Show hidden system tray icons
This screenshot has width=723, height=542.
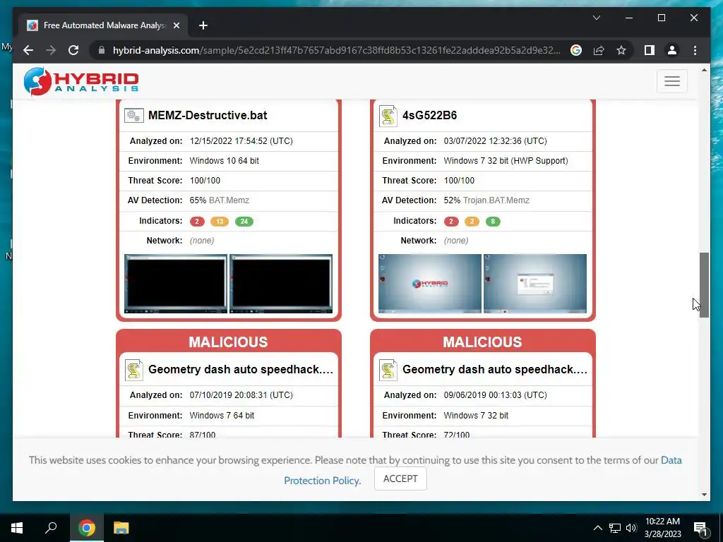coord(597,528)
